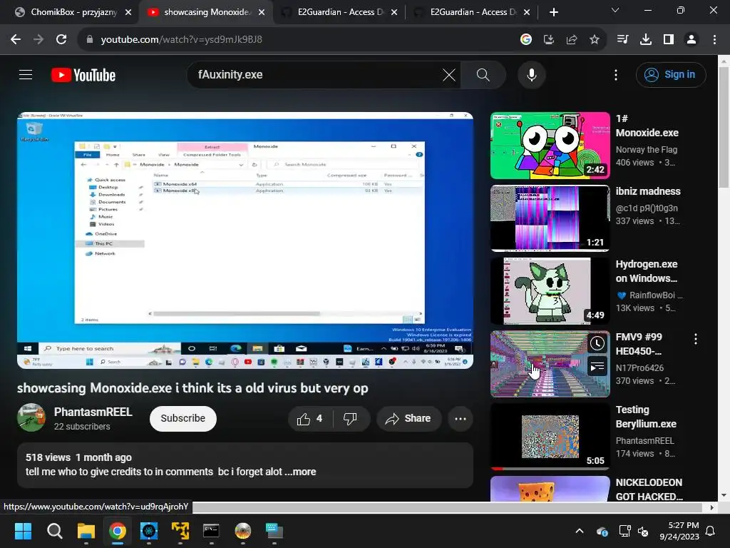
Task: Open Chrome downloads
Action: [x=646, y=40]
